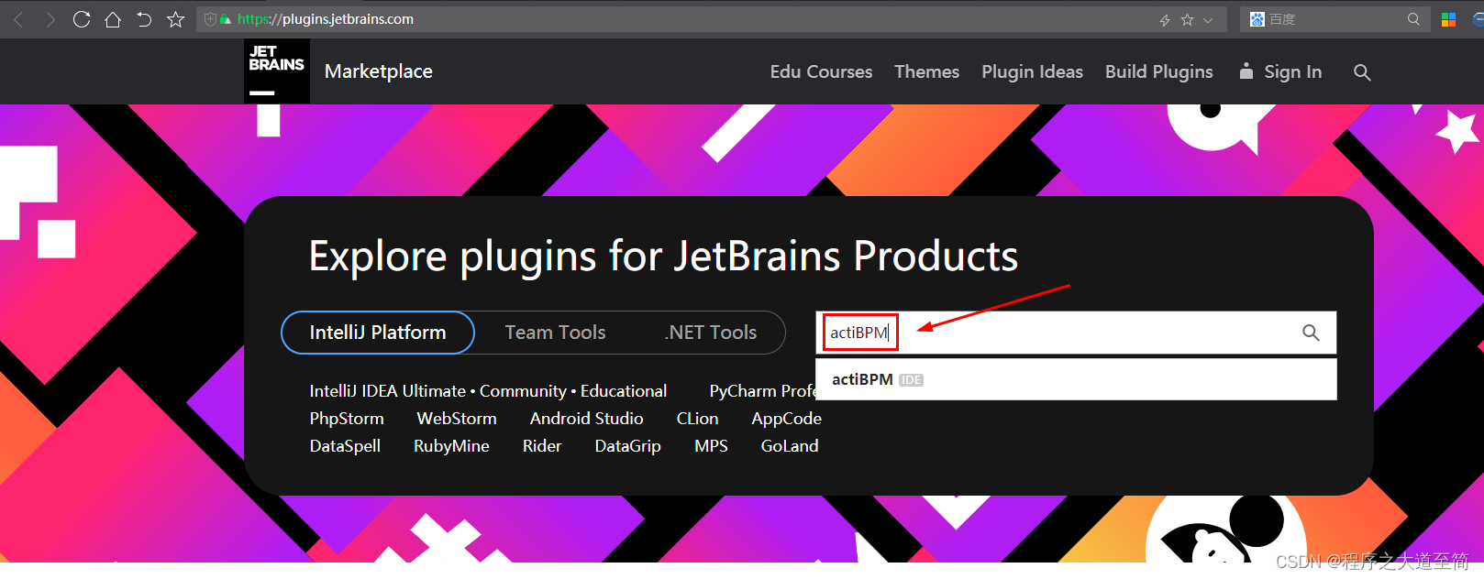Open browser home page icon

tap(113, 19)
